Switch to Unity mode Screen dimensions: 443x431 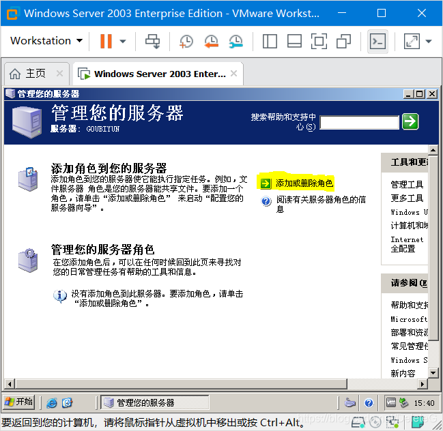343,41
